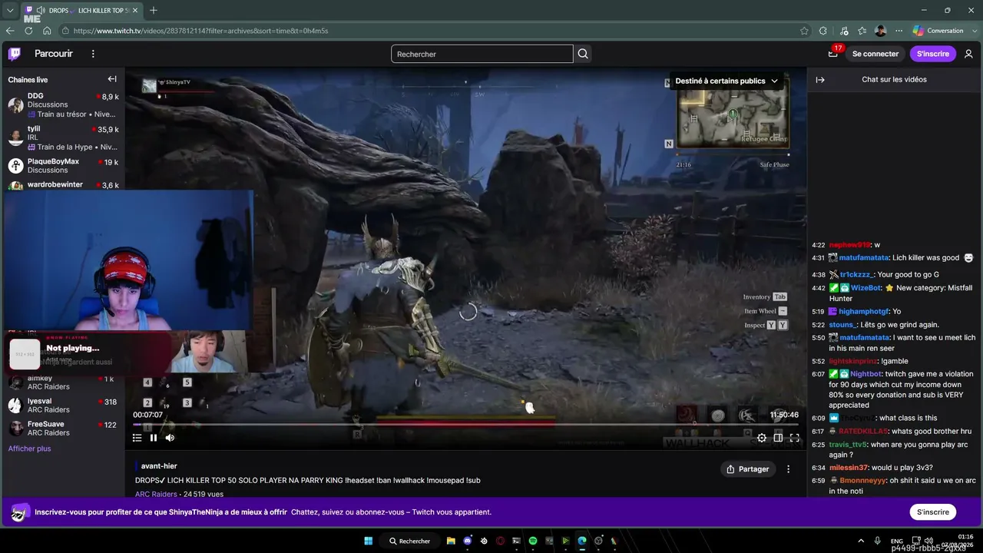This screenshot has width=983, height=553.
Task: Open the aimkey ARC Raiders channel
Action: tap(63, 382)
